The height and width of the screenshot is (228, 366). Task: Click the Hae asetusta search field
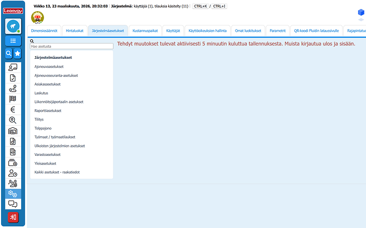[x=72, y=46]
